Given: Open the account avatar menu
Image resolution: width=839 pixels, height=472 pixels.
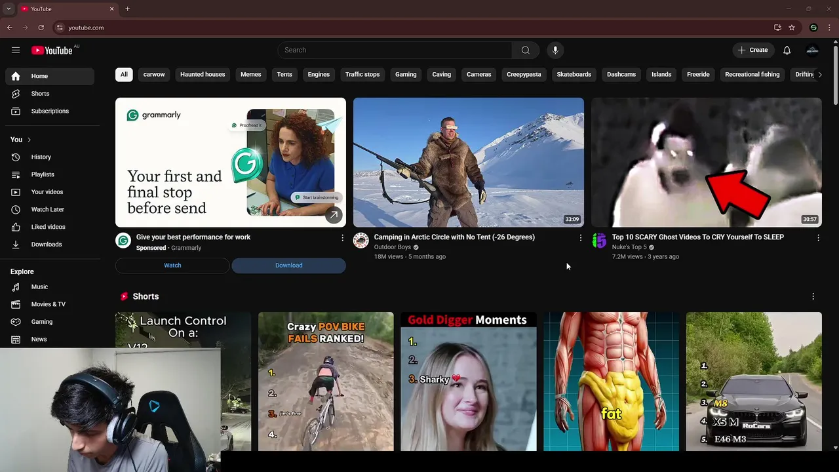Looking at the screenshot, I should tap(812, 50).
